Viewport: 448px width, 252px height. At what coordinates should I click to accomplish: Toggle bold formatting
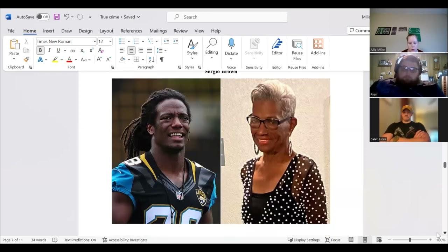(40, 50)
